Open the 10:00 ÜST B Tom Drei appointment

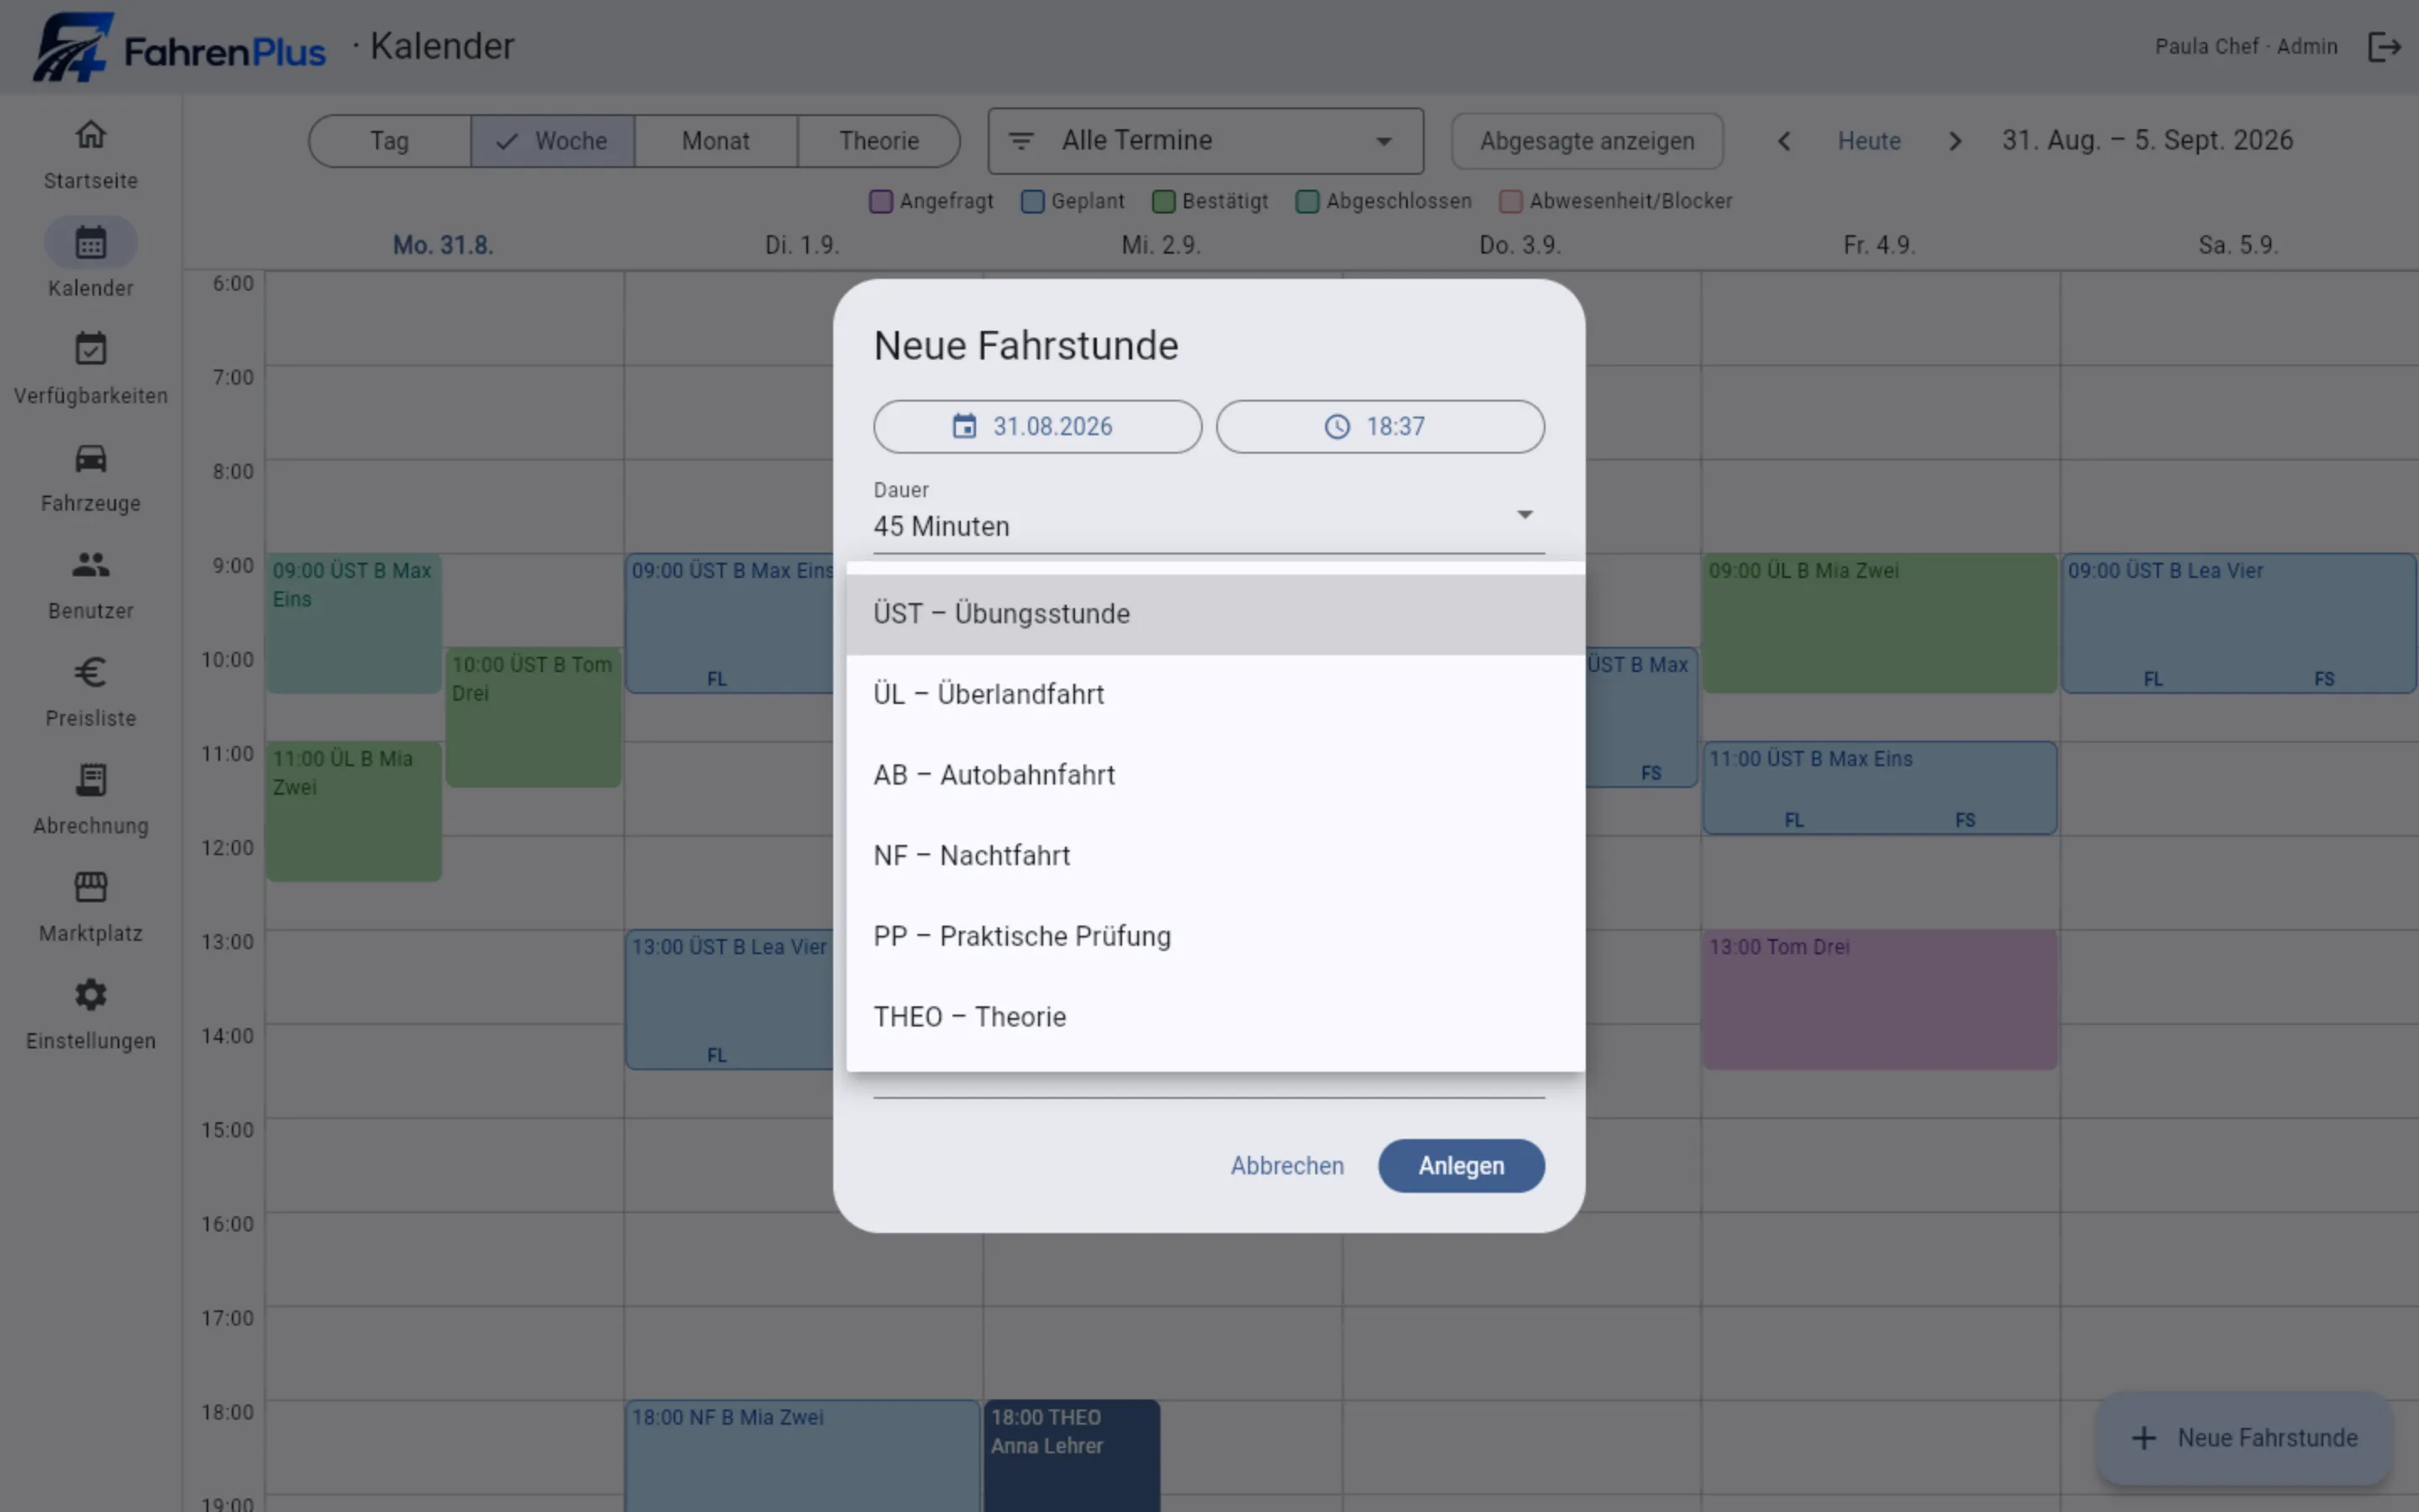[533, 717]
